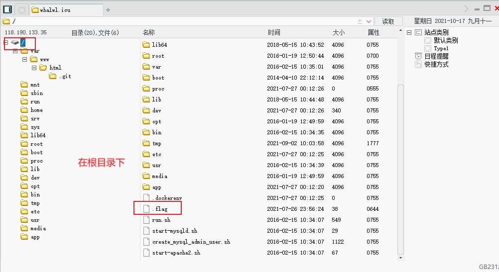The image size is (499, 272).
Task: Open 日程提醒 schedule reminder
Action: [436, 56]
